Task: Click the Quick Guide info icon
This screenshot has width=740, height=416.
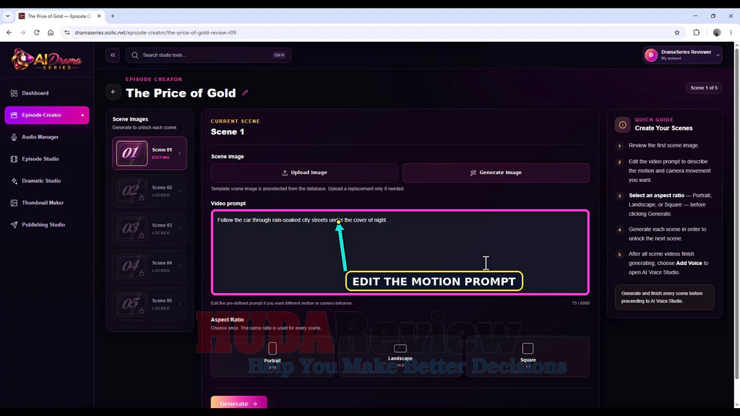Action: tap(622, 125)
